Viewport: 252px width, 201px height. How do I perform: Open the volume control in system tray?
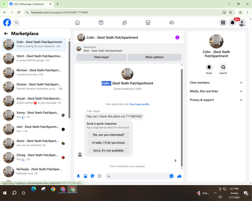click(x=220, y=197)
